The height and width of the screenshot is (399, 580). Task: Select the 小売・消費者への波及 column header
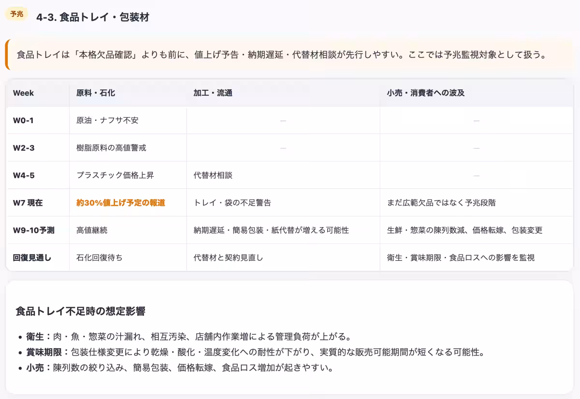[425, 93]
